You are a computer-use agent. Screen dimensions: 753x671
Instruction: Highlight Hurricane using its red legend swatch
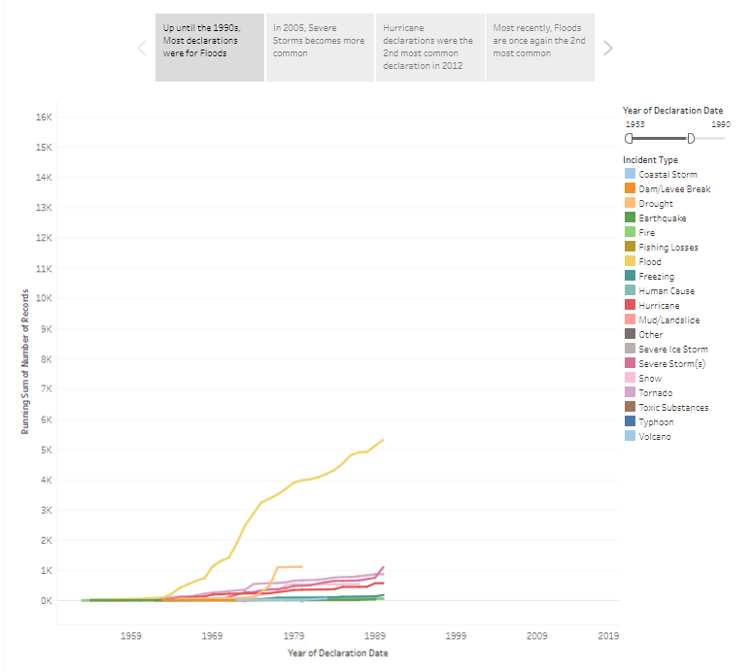630,306
